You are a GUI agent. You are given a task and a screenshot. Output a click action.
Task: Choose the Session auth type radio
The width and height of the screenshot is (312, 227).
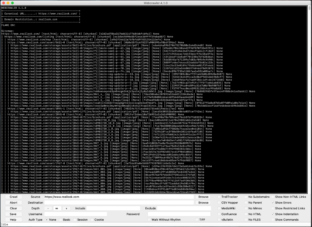75,220
